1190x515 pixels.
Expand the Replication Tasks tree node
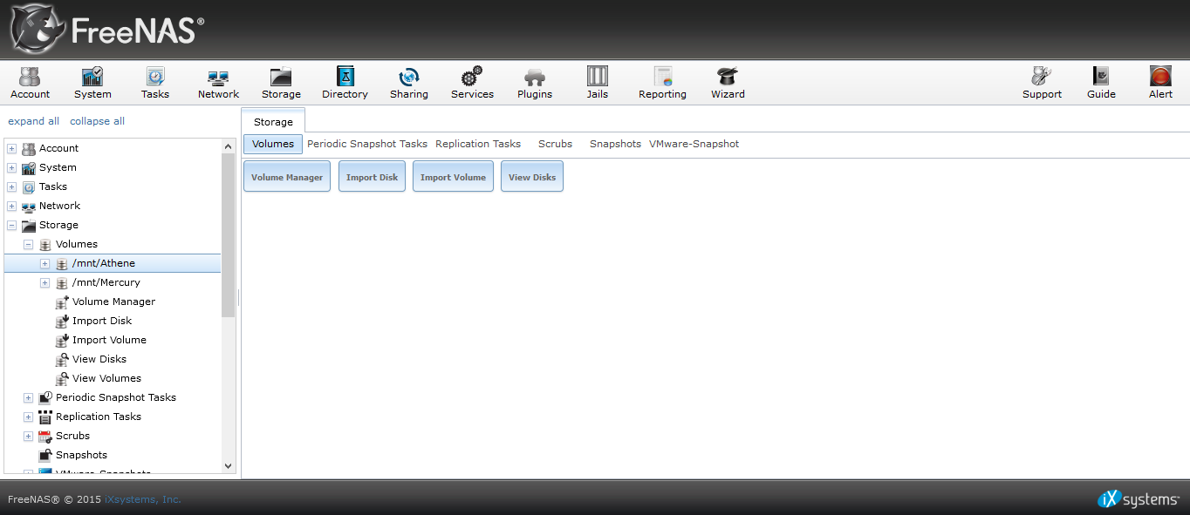29,417
